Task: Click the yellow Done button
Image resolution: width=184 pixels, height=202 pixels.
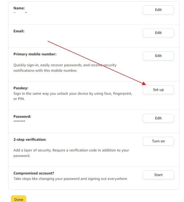Action: tap(19, 199)
